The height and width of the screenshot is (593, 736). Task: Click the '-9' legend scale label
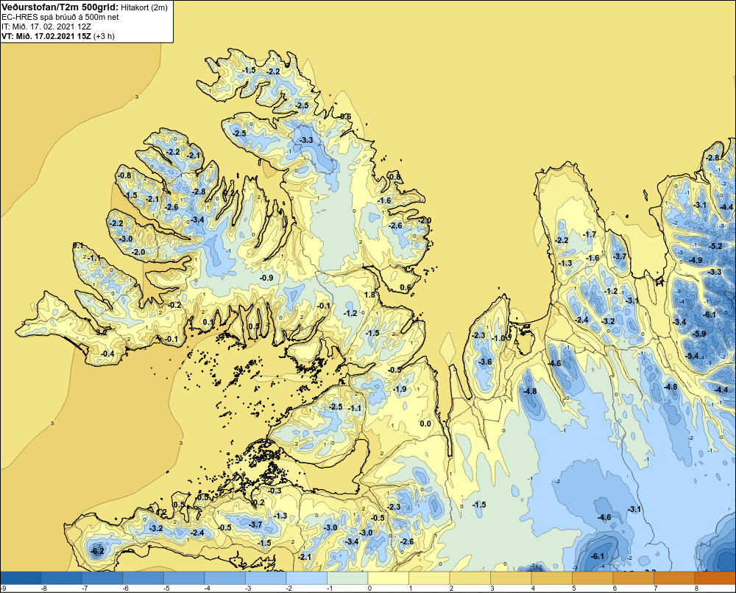coord(4,589)
